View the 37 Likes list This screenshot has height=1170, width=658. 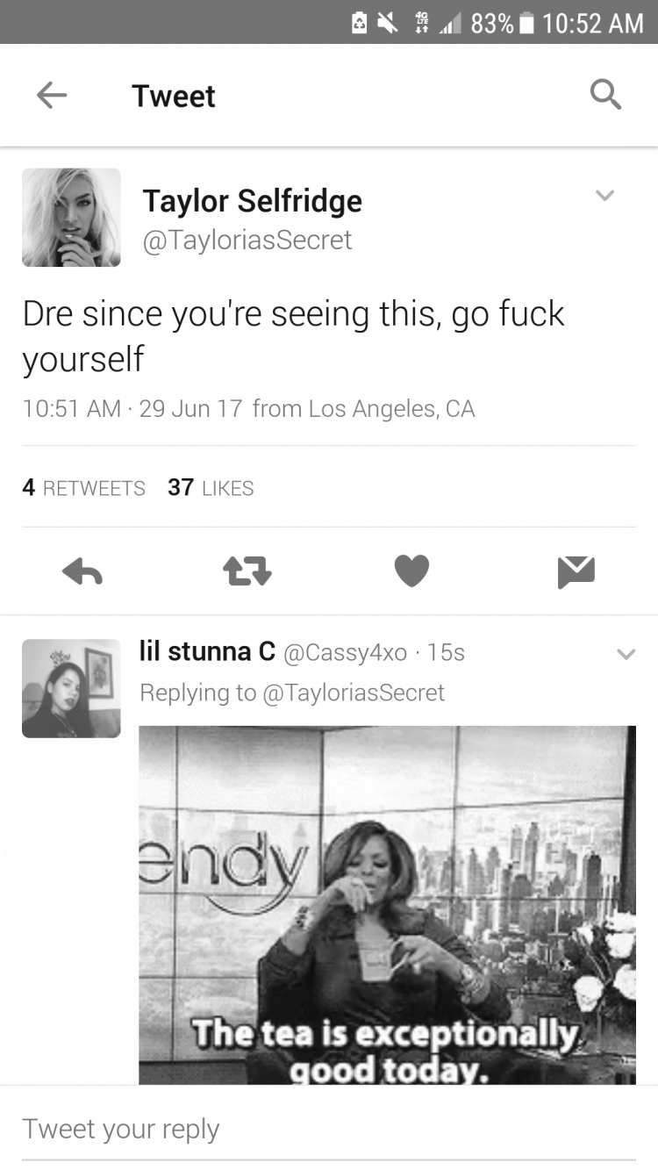[x=211, y=487]
